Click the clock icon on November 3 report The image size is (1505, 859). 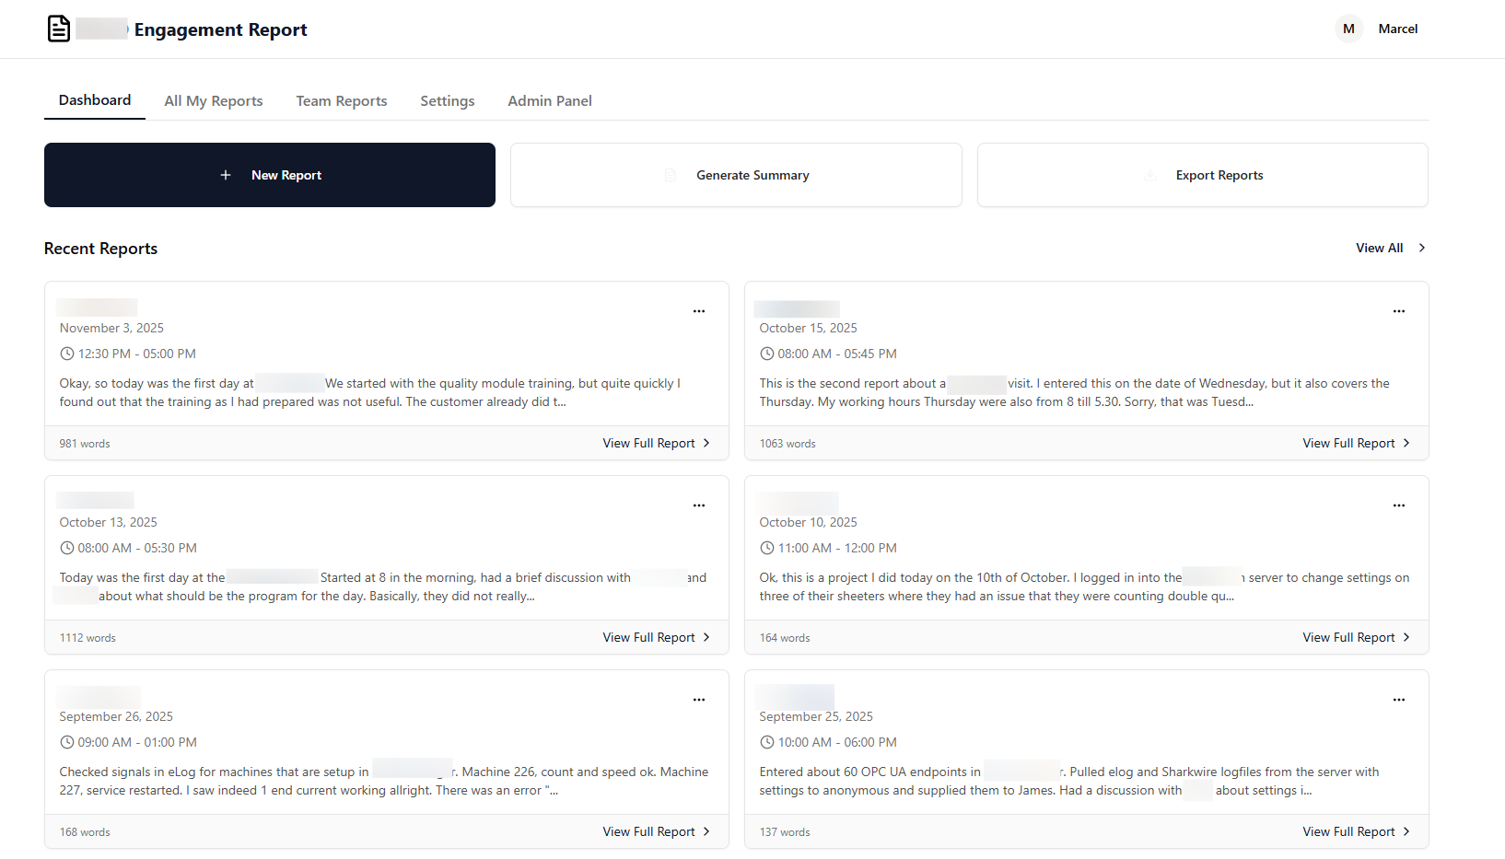pos(65,354)
